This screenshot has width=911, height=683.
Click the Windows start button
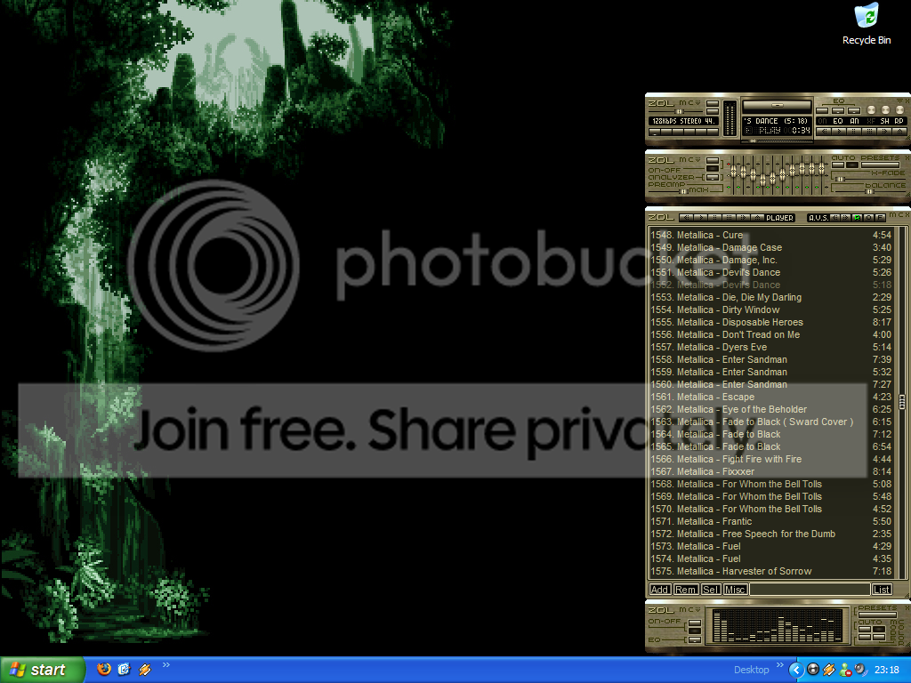42,671
